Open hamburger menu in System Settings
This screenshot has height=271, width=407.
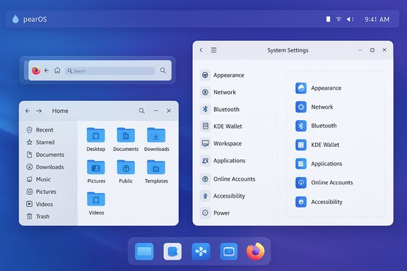pyautogui.click(x=213, y=50)
